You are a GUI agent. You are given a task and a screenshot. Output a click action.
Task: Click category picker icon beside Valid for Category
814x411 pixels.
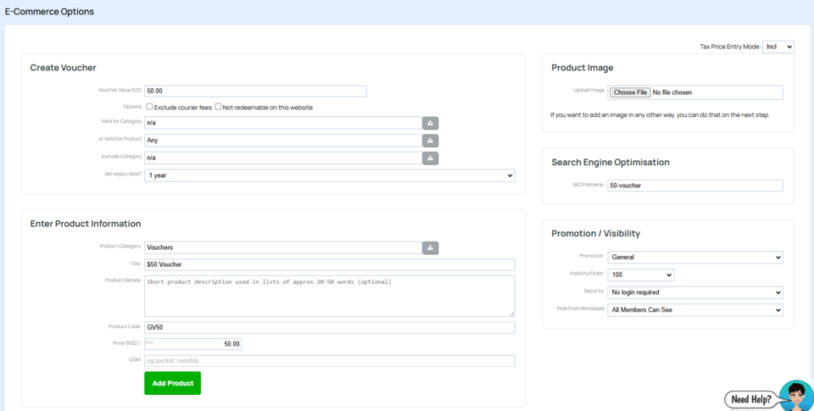[430, 123]
